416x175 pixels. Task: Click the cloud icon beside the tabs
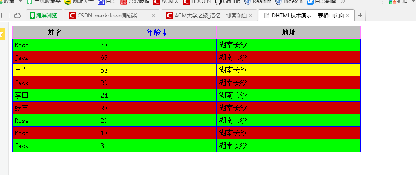(17, 16)
